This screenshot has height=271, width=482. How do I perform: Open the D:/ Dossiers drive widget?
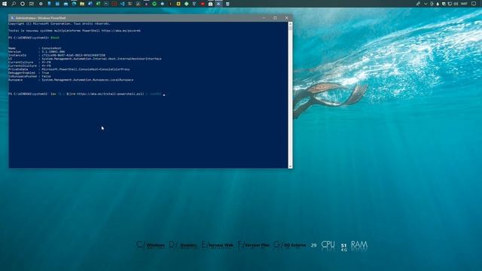pos(182,245)
